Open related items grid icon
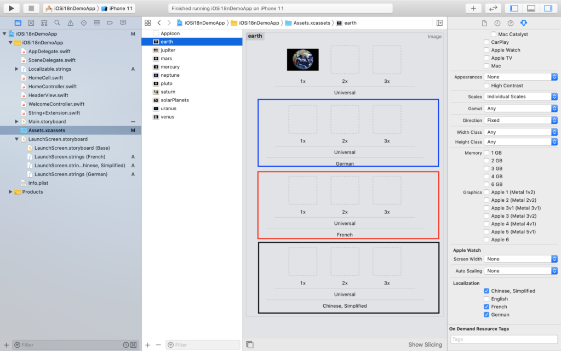Screen dimensions: 561x351 [148, 22]
